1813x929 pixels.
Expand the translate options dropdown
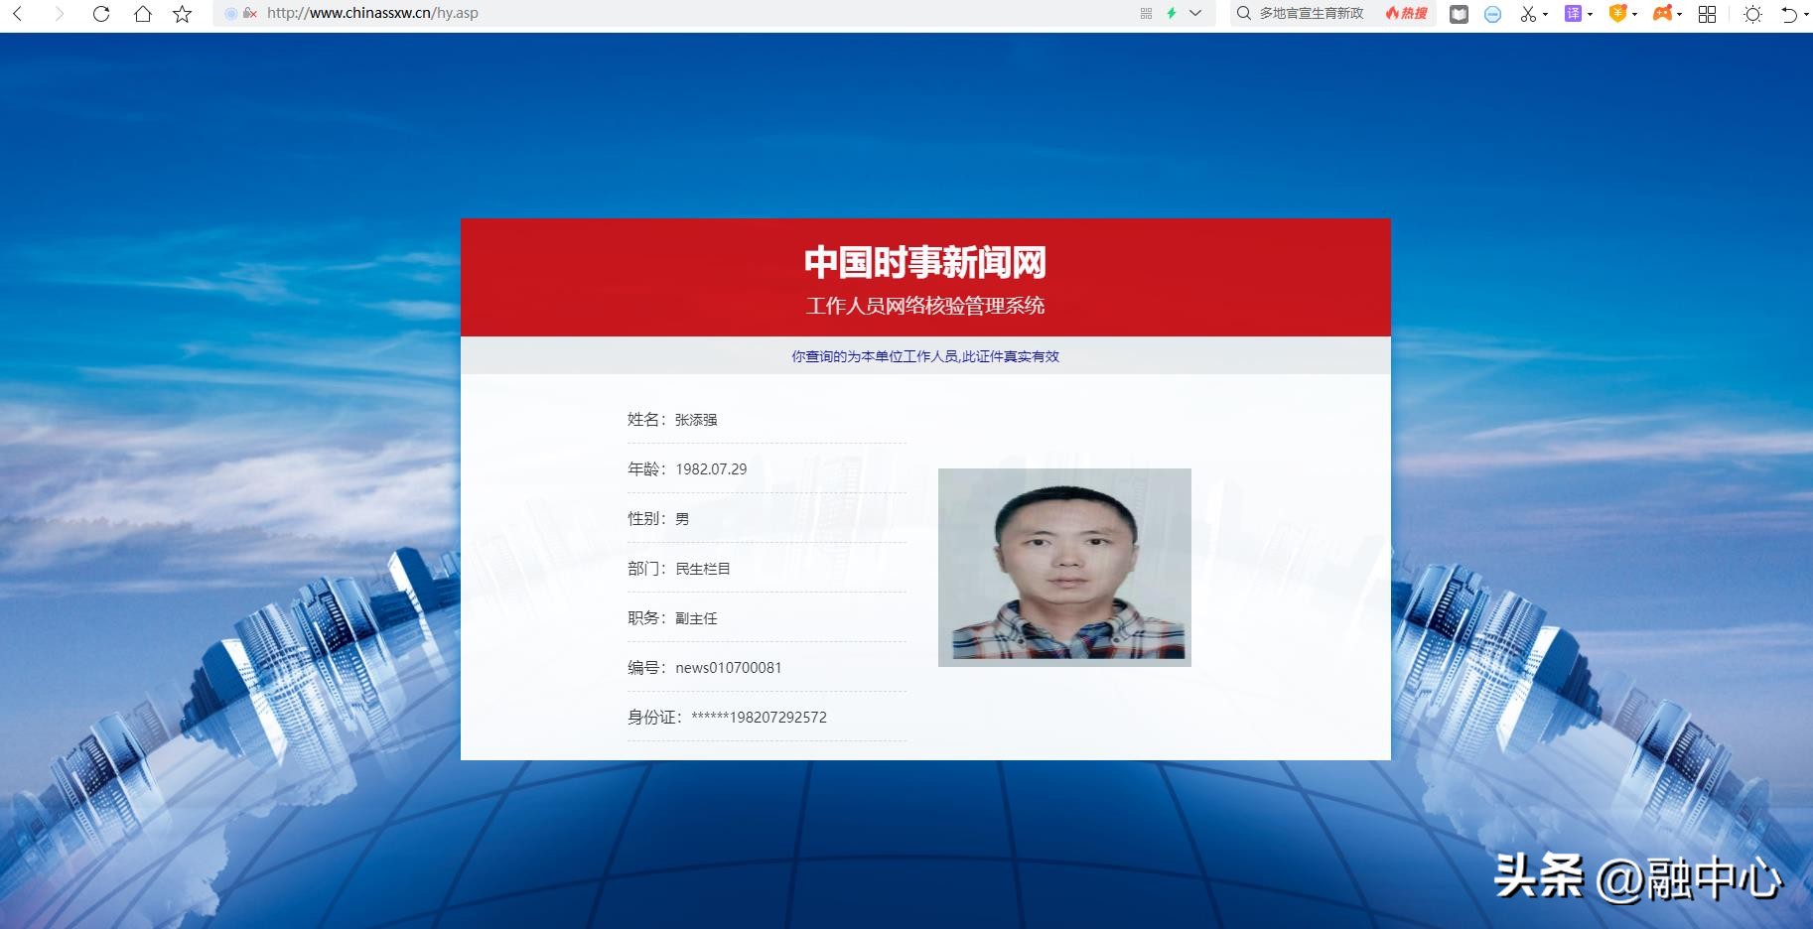pos(1589,14)
